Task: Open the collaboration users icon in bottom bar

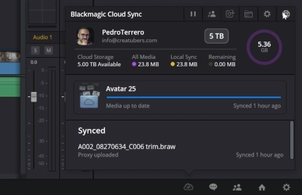Action: (237, 187)
